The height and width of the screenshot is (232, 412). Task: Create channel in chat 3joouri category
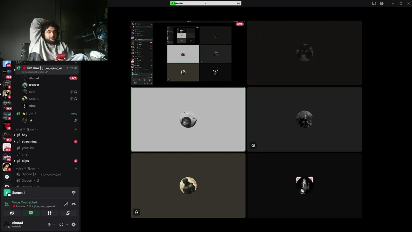pos(76,129)
